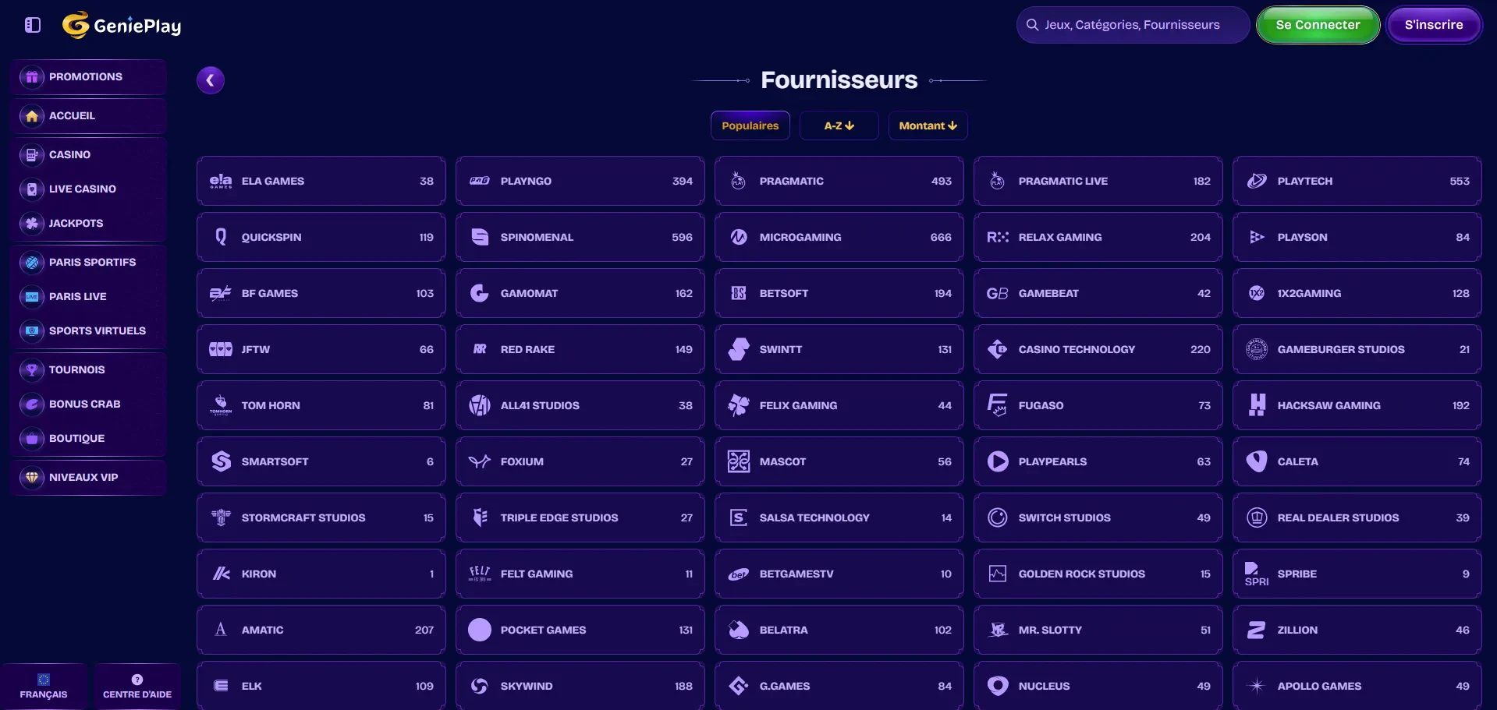Click the Gamebeat GB logo icon
The height and width of the screenshot is (710, 1497).
(998, 293)
